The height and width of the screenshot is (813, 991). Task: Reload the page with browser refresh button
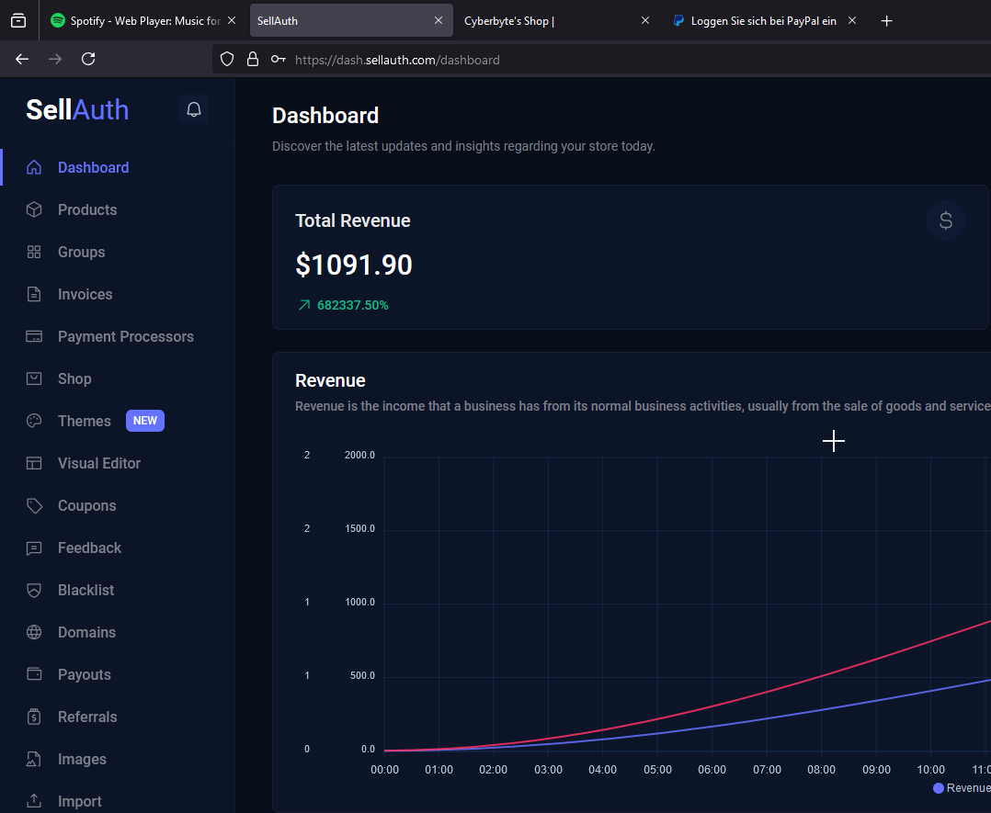[x=88, y=59]
